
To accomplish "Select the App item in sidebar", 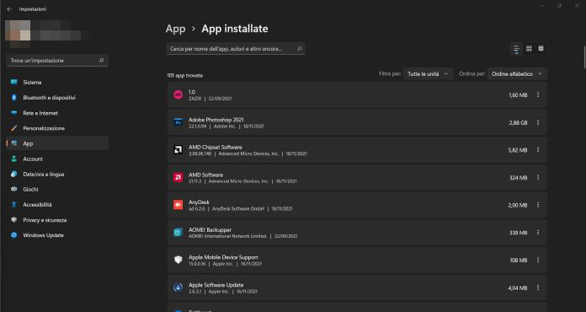I will click(57, 143).
